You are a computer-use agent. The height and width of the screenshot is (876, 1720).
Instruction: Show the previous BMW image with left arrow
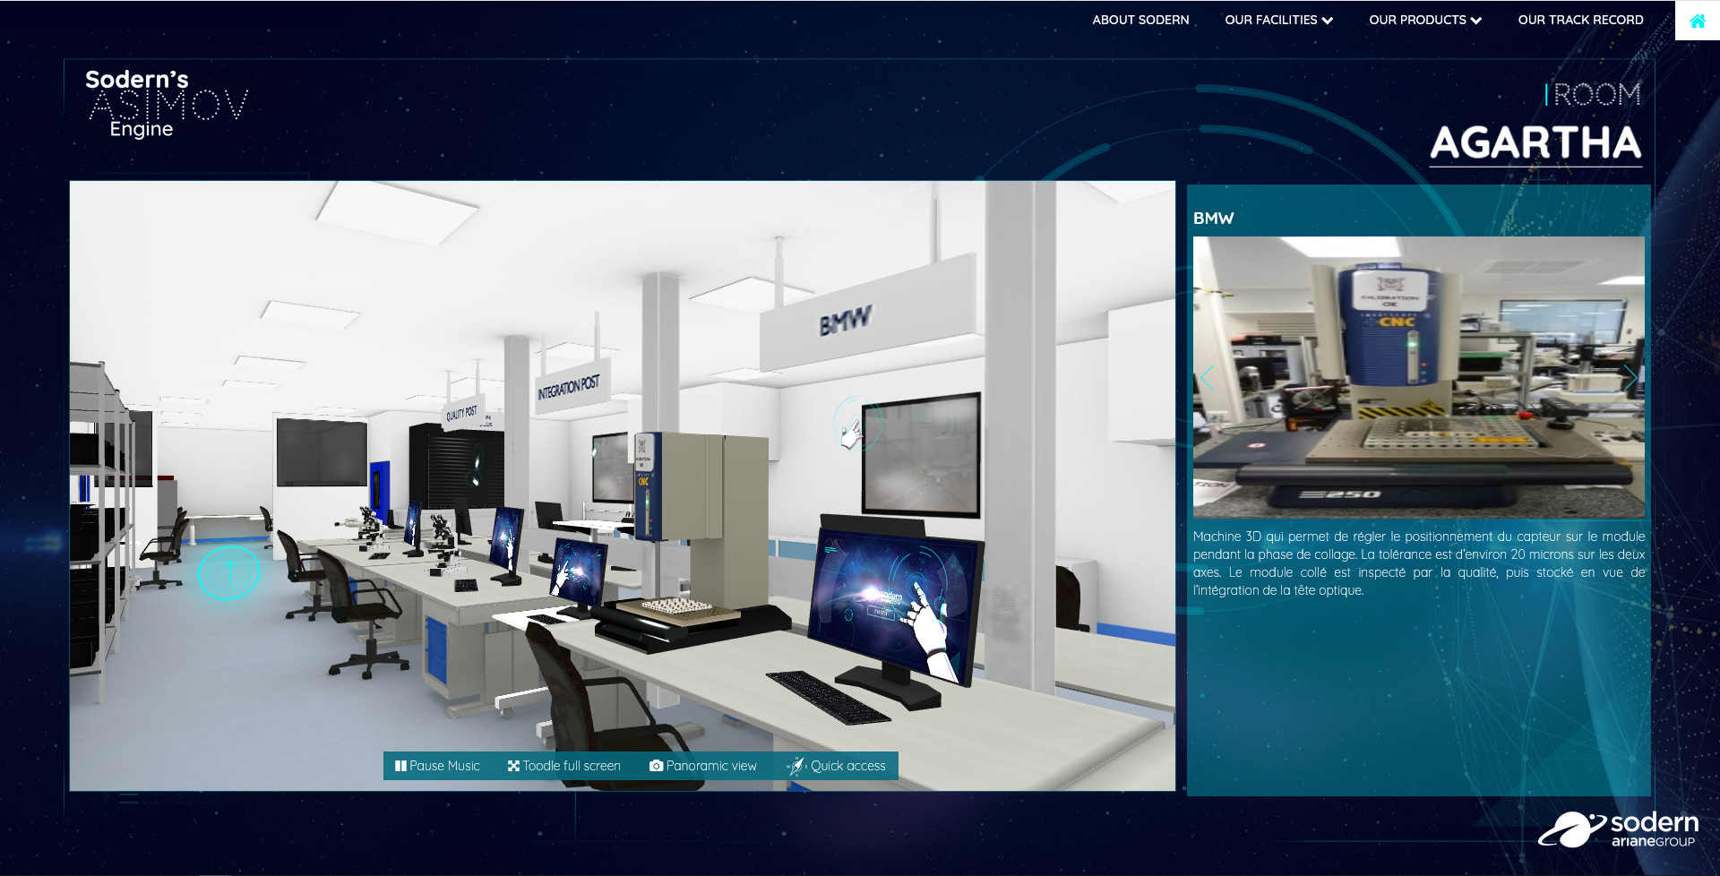tap(1208, 378)
